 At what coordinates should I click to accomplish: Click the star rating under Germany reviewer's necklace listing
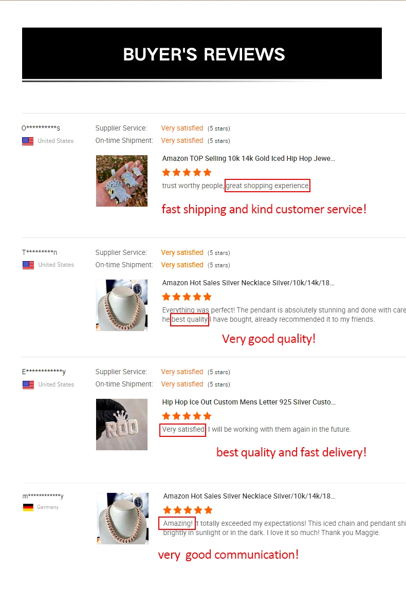tap(188, 510)
